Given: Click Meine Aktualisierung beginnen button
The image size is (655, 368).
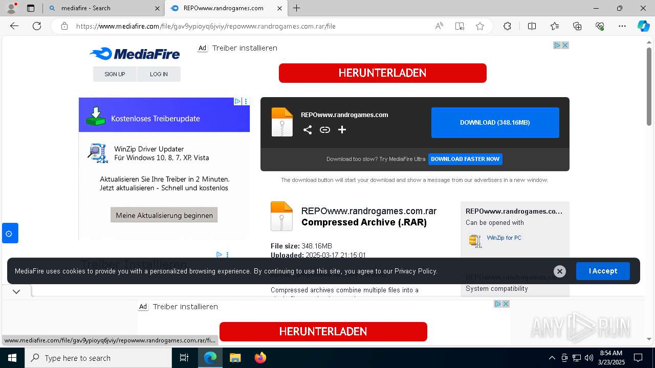Looking at the screenshot, I should coord(164,215).
